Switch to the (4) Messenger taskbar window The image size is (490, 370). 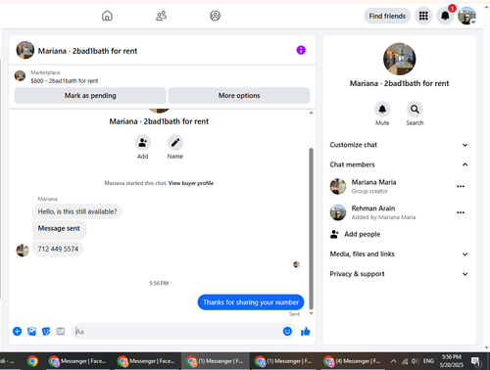(x=352, y=361)
